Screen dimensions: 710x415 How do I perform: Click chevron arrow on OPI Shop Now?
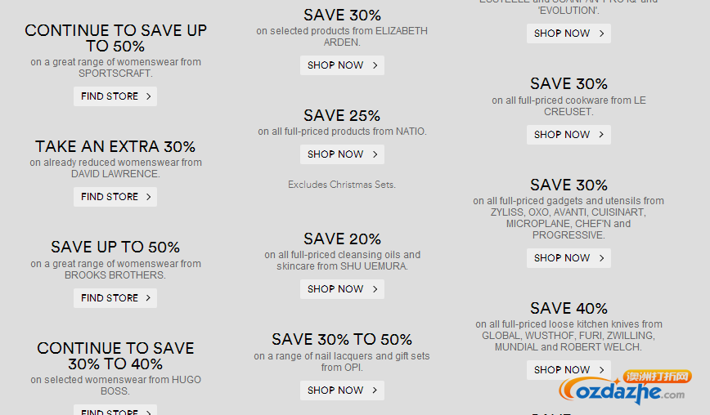click(375, 390)
